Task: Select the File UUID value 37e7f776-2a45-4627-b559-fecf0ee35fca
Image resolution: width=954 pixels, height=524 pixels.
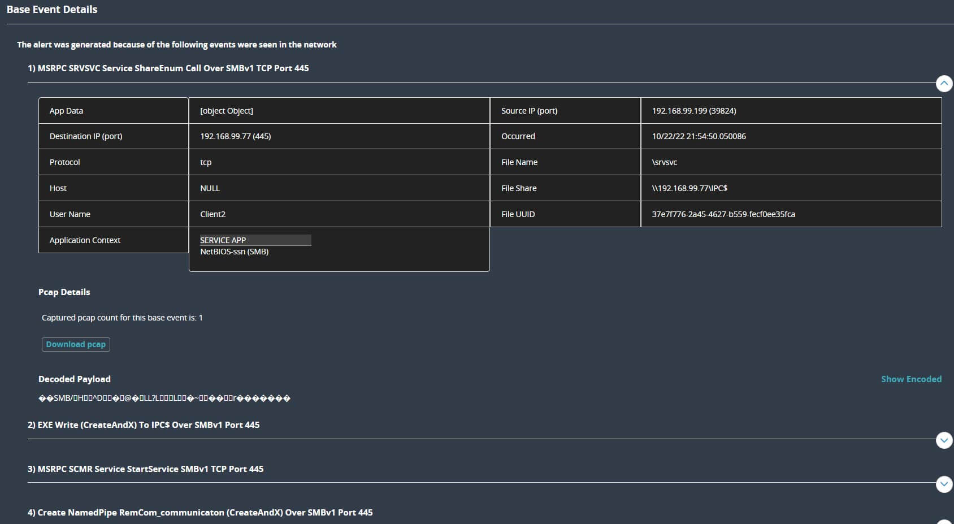Action: (x=723, y=214)
